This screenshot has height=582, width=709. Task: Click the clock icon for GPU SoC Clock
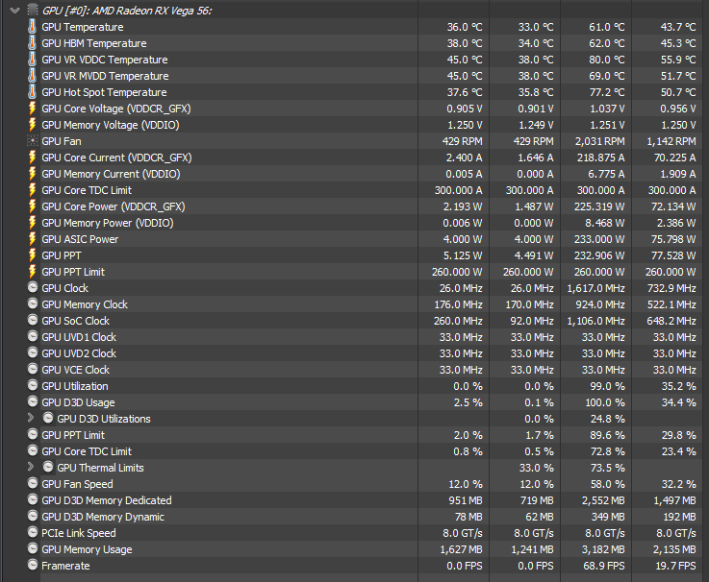[x=33, y=320]
